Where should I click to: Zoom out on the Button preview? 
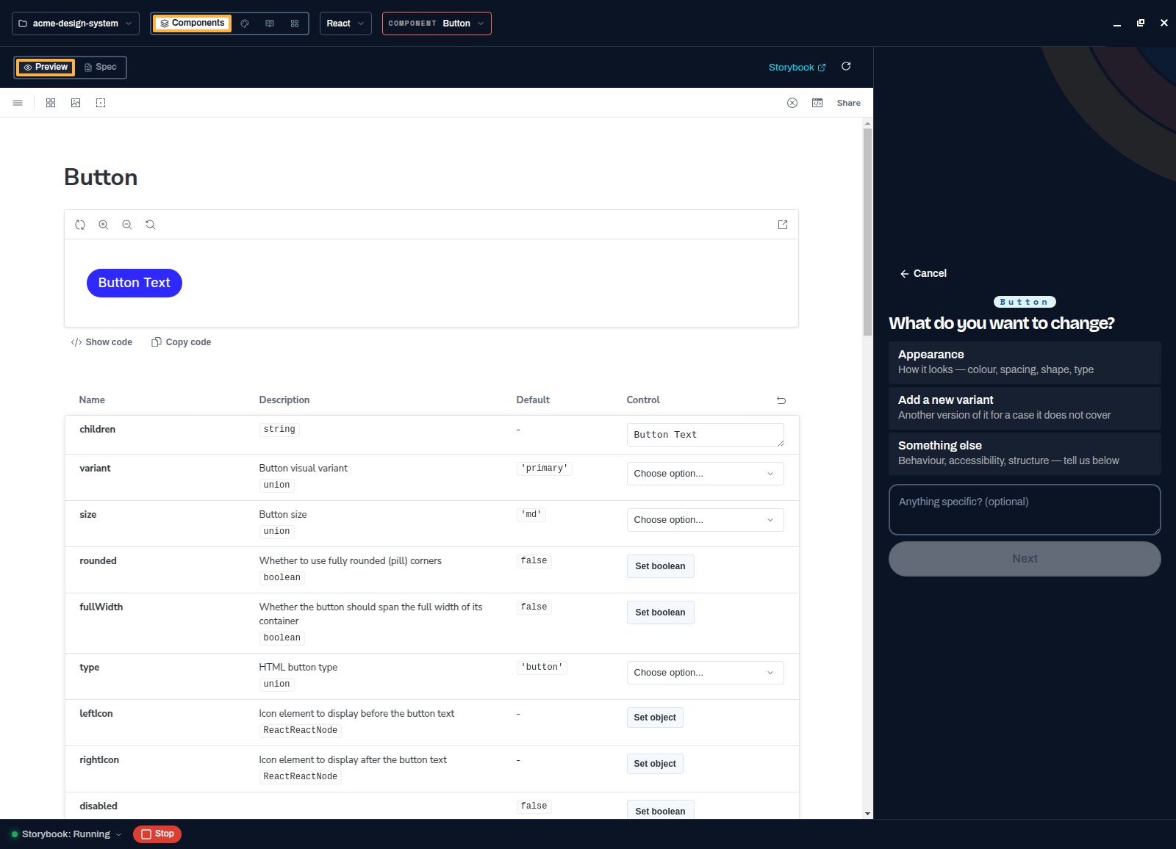pos(127,225)
